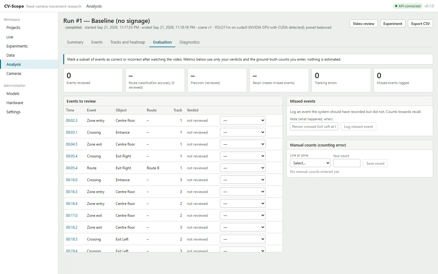
Task: Open the verdict dropdown on the Route B row
Action: [243, 168]
